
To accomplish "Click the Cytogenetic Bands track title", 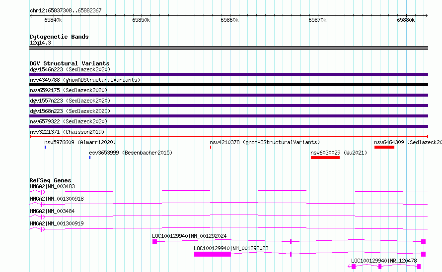I will (59, 37).
